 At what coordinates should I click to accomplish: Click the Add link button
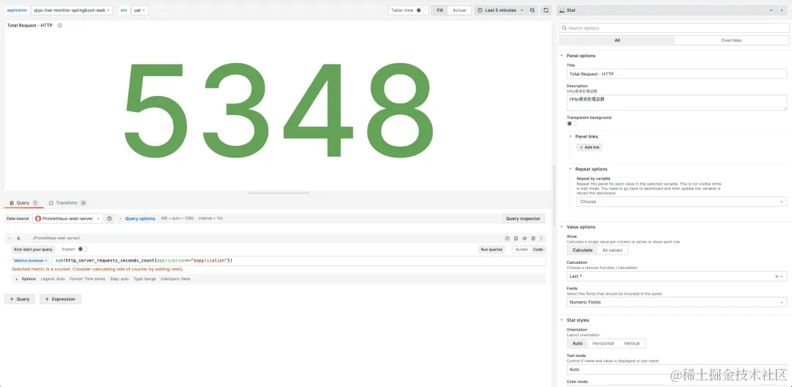coord(589,147)
